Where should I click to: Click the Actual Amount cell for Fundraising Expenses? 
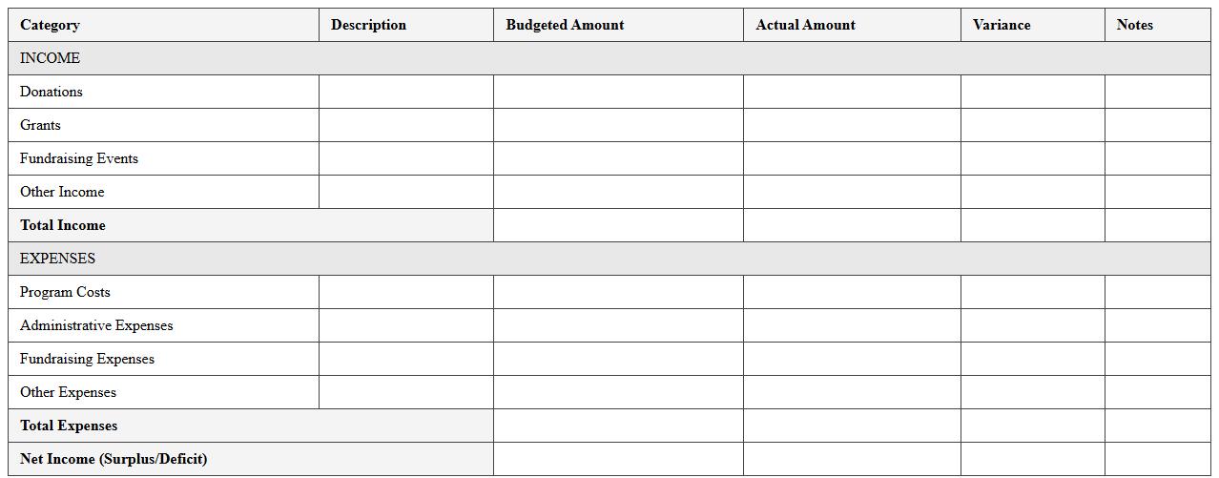(x=852, y=359)
